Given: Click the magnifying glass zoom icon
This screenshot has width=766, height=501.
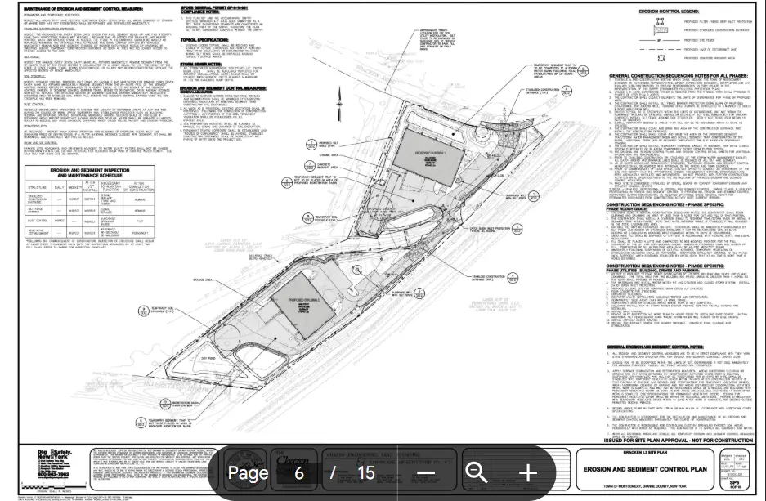Looking at the screenshot, I should 477,472.
